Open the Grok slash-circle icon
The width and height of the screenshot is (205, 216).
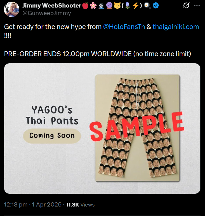(x=186, y=6)
